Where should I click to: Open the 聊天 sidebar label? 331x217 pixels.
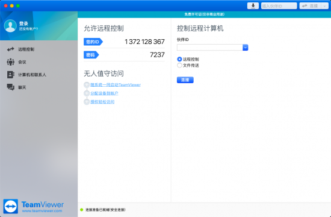point(22,87)
